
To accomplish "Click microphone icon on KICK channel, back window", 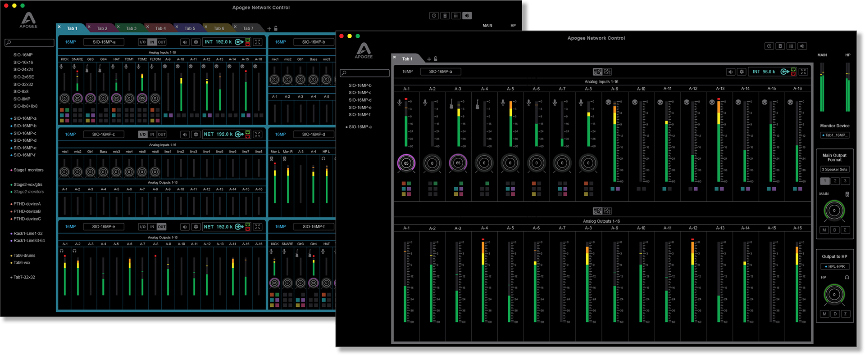I will click(61, 67).
